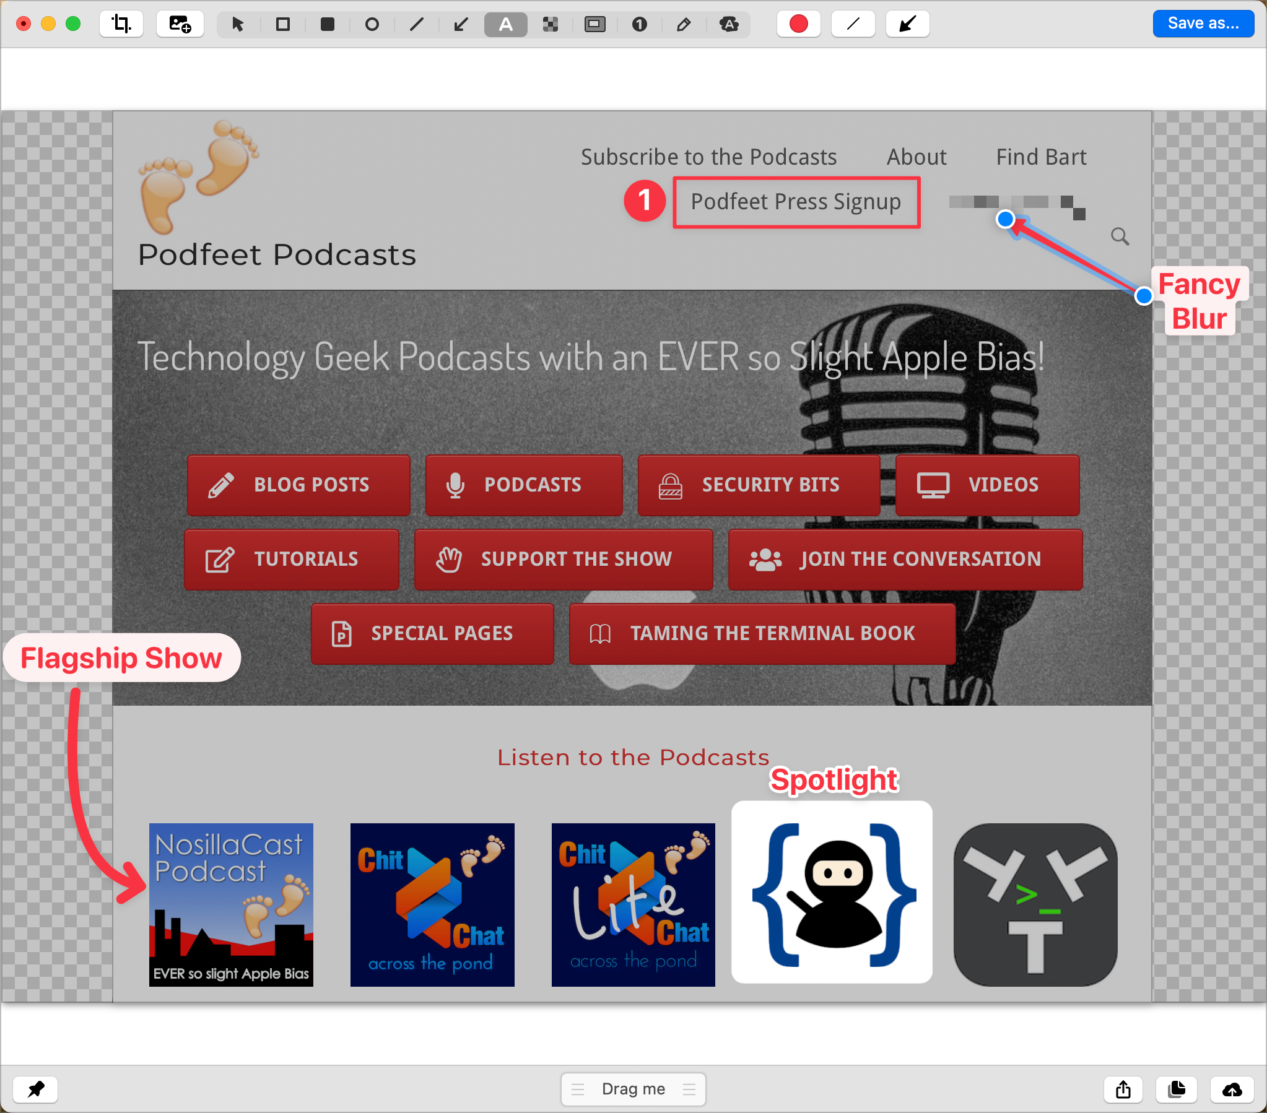Image resolution: width=1267 pixels, height=1113 pixels.
Task: Enable the pixelate blur tool
Action: coord(550,24)
